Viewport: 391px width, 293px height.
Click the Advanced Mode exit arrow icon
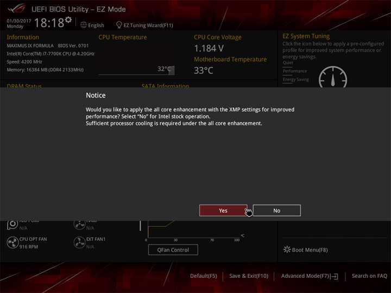(x=334, y=276)
